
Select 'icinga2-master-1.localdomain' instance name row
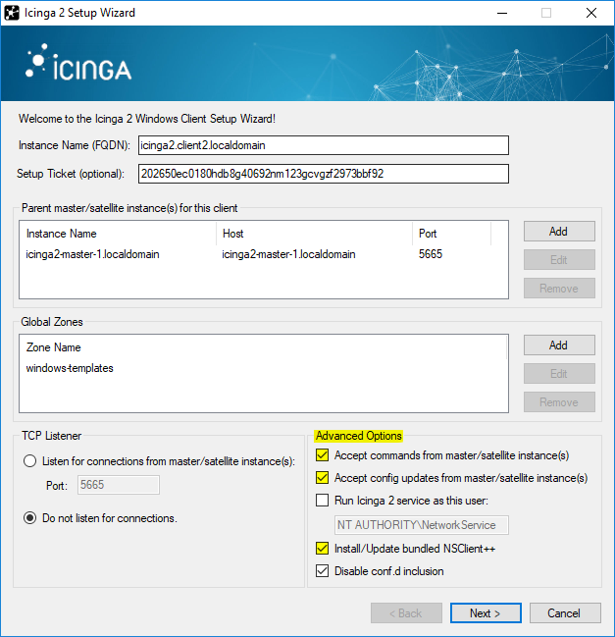coord(92,254)
